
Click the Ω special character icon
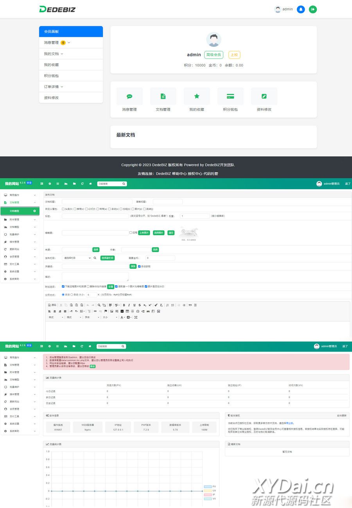click(x=138, y=311)
